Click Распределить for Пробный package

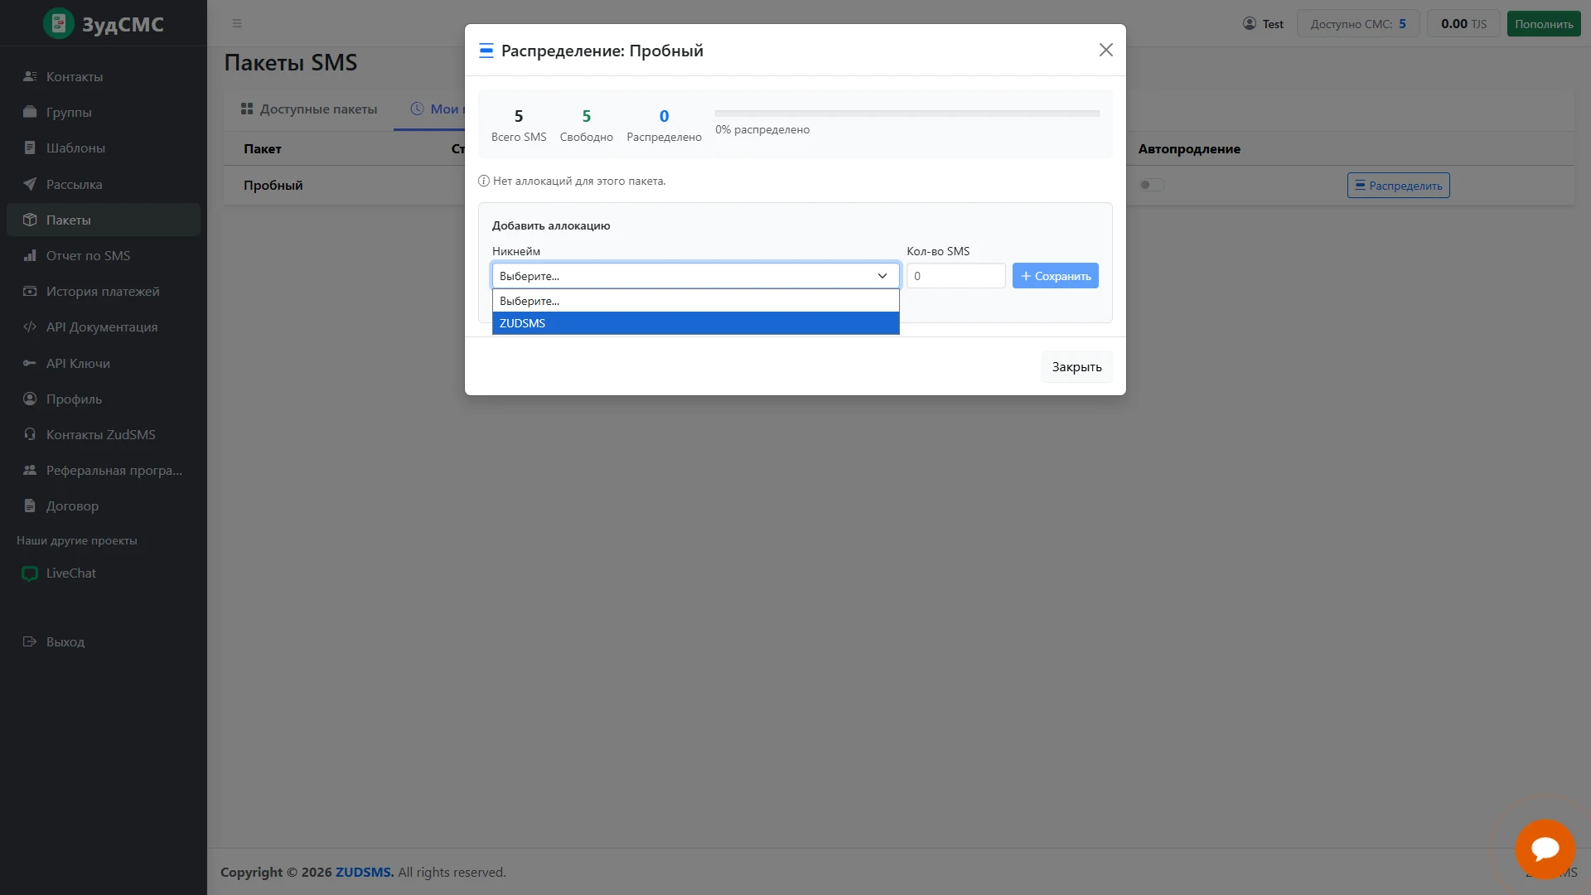click(1399, 186)
